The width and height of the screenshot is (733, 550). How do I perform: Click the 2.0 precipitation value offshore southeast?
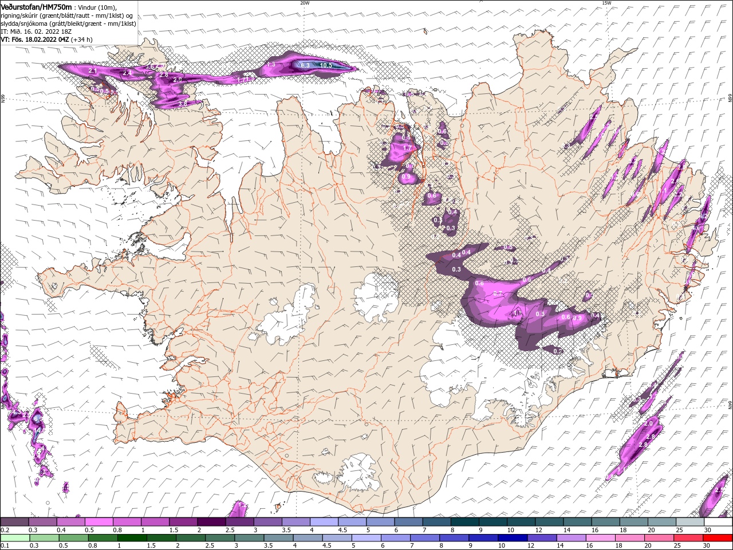pos(649,423)
